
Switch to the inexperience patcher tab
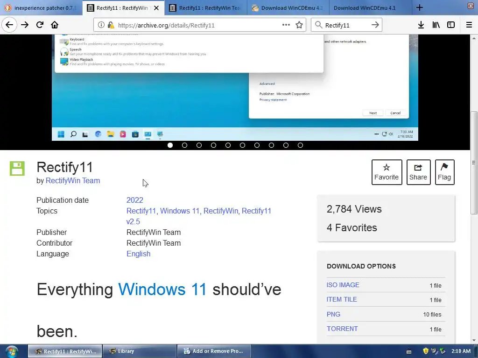tap(41, 8)
